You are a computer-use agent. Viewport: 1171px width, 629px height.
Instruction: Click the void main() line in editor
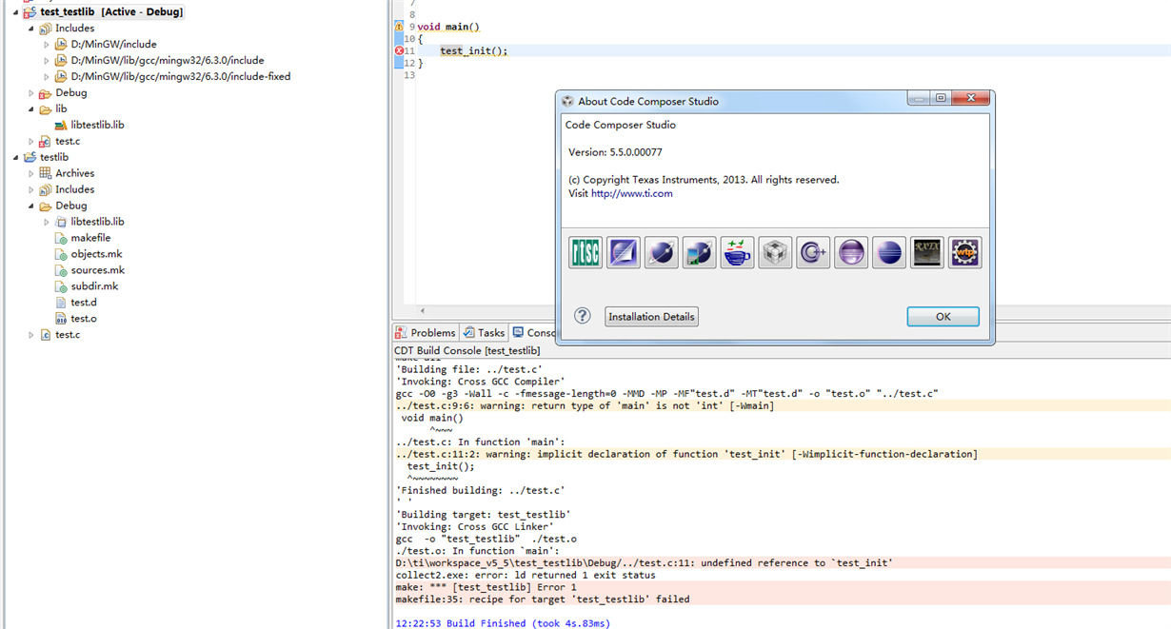coord(448,27)
